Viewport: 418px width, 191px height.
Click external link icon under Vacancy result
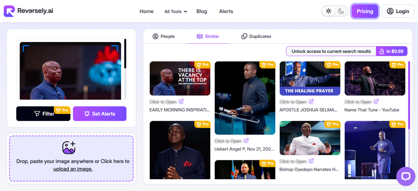click(x=182, y=102)
